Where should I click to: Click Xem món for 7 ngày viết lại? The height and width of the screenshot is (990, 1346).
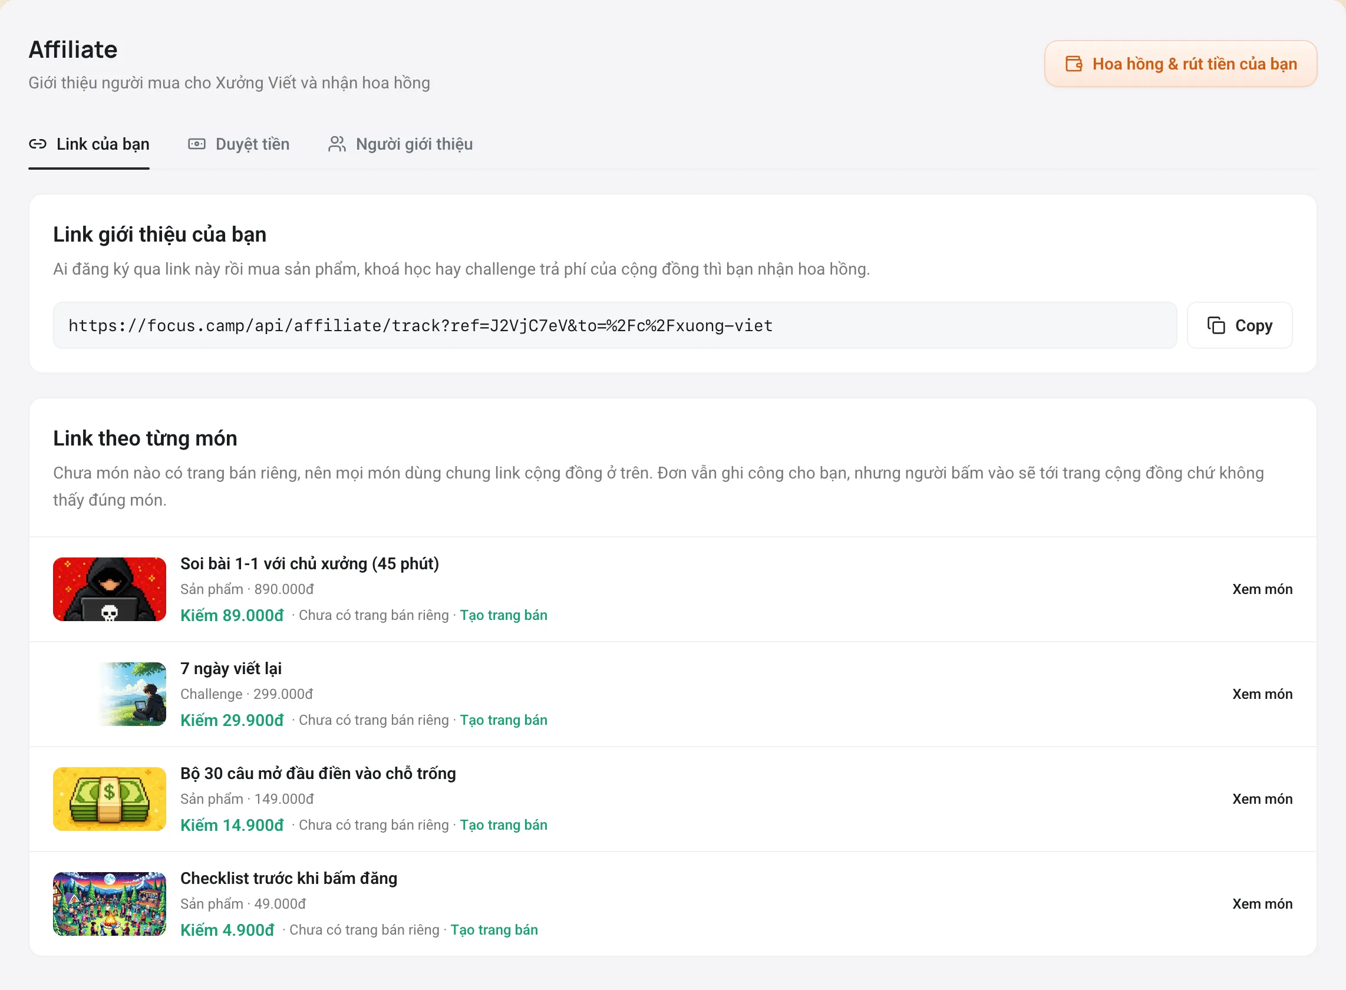[x=1262, y=694]
